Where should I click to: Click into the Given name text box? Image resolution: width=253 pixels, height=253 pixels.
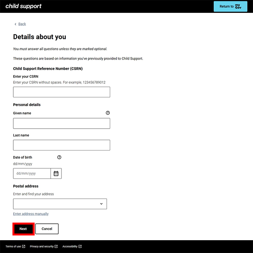[61, 124]
